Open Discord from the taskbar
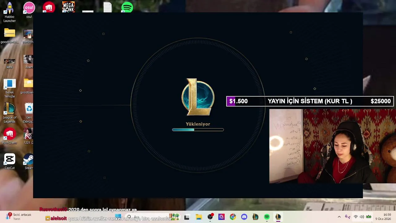396x223 pixels. coord(244,217)
